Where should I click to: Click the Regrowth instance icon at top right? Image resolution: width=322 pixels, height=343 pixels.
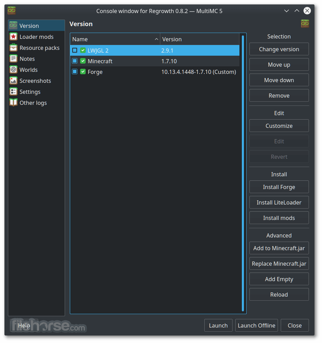click(305, 24)
